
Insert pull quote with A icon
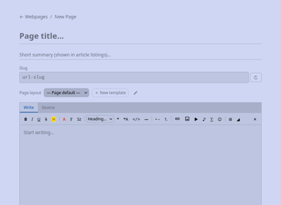[x=126, y=119]
